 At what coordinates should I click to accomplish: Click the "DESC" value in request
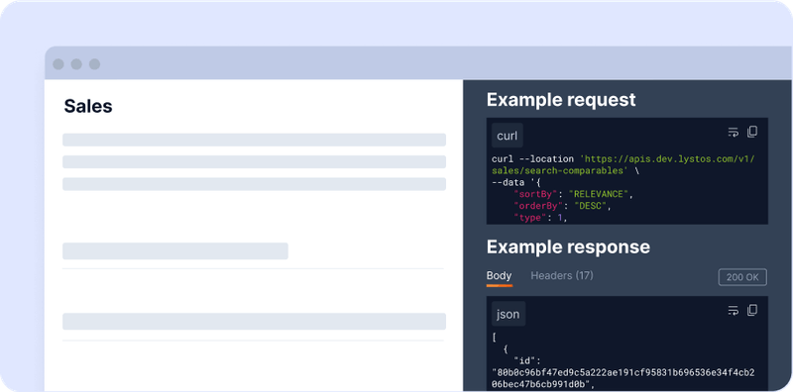point(590,206)
